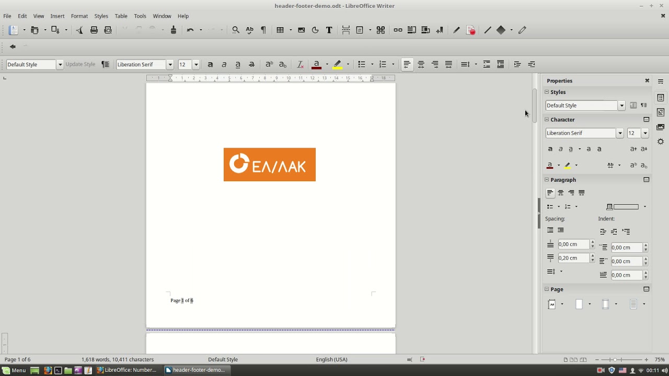Image resolution: width=669 pixels, height=376 pixels.
Task: Open Character section More Options button
Action: 647,120
